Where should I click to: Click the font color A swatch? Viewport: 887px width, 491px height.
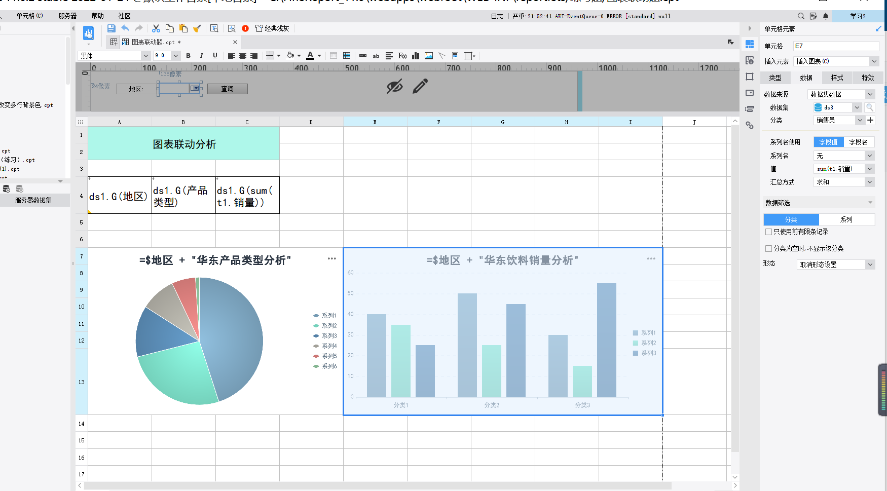click(310, 56)
